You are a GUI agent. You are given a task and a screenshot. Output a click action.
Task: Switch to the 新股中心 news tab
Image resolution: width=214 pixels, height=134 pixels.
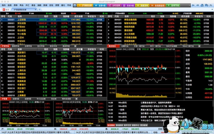136,125
